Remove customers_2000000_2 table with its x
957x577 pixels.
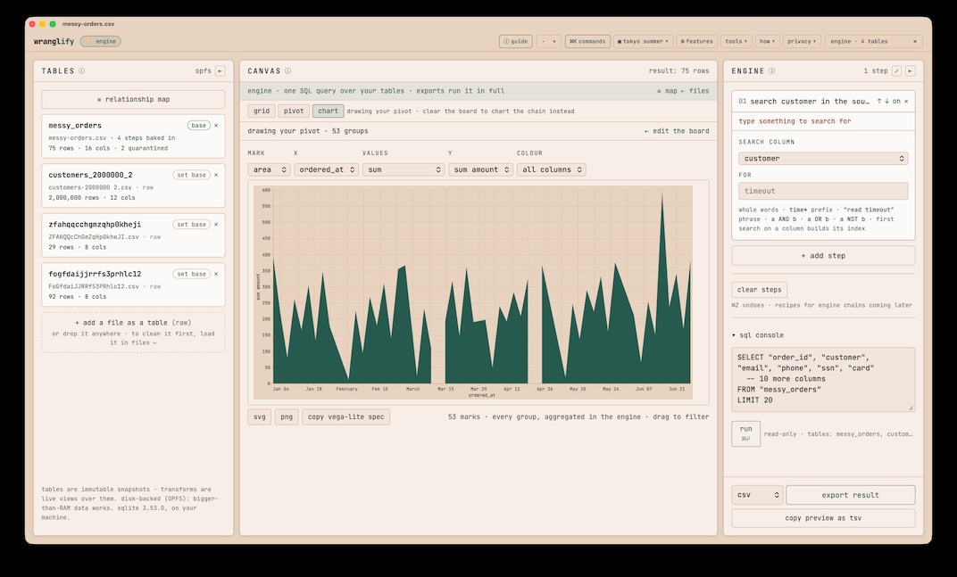tap(216, 175)
